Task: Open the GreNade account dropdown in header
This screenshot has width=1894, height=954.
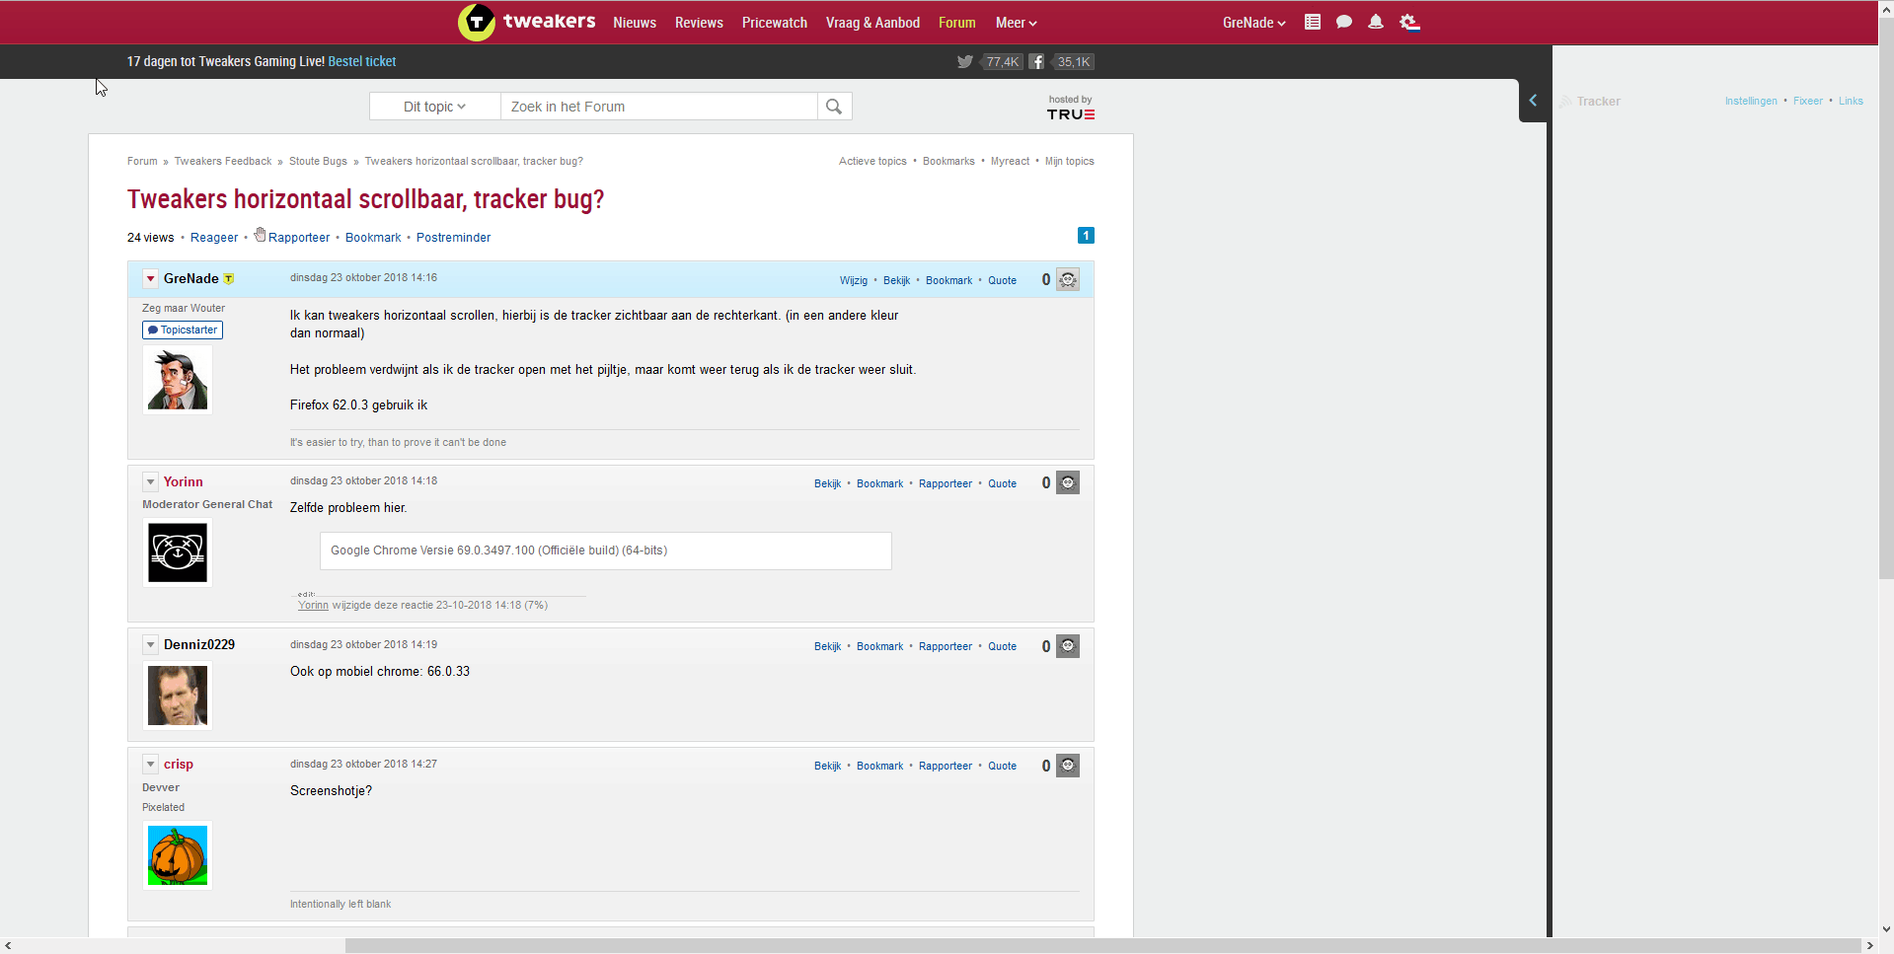Action: pyautogui.click(x=1253, y=23)
